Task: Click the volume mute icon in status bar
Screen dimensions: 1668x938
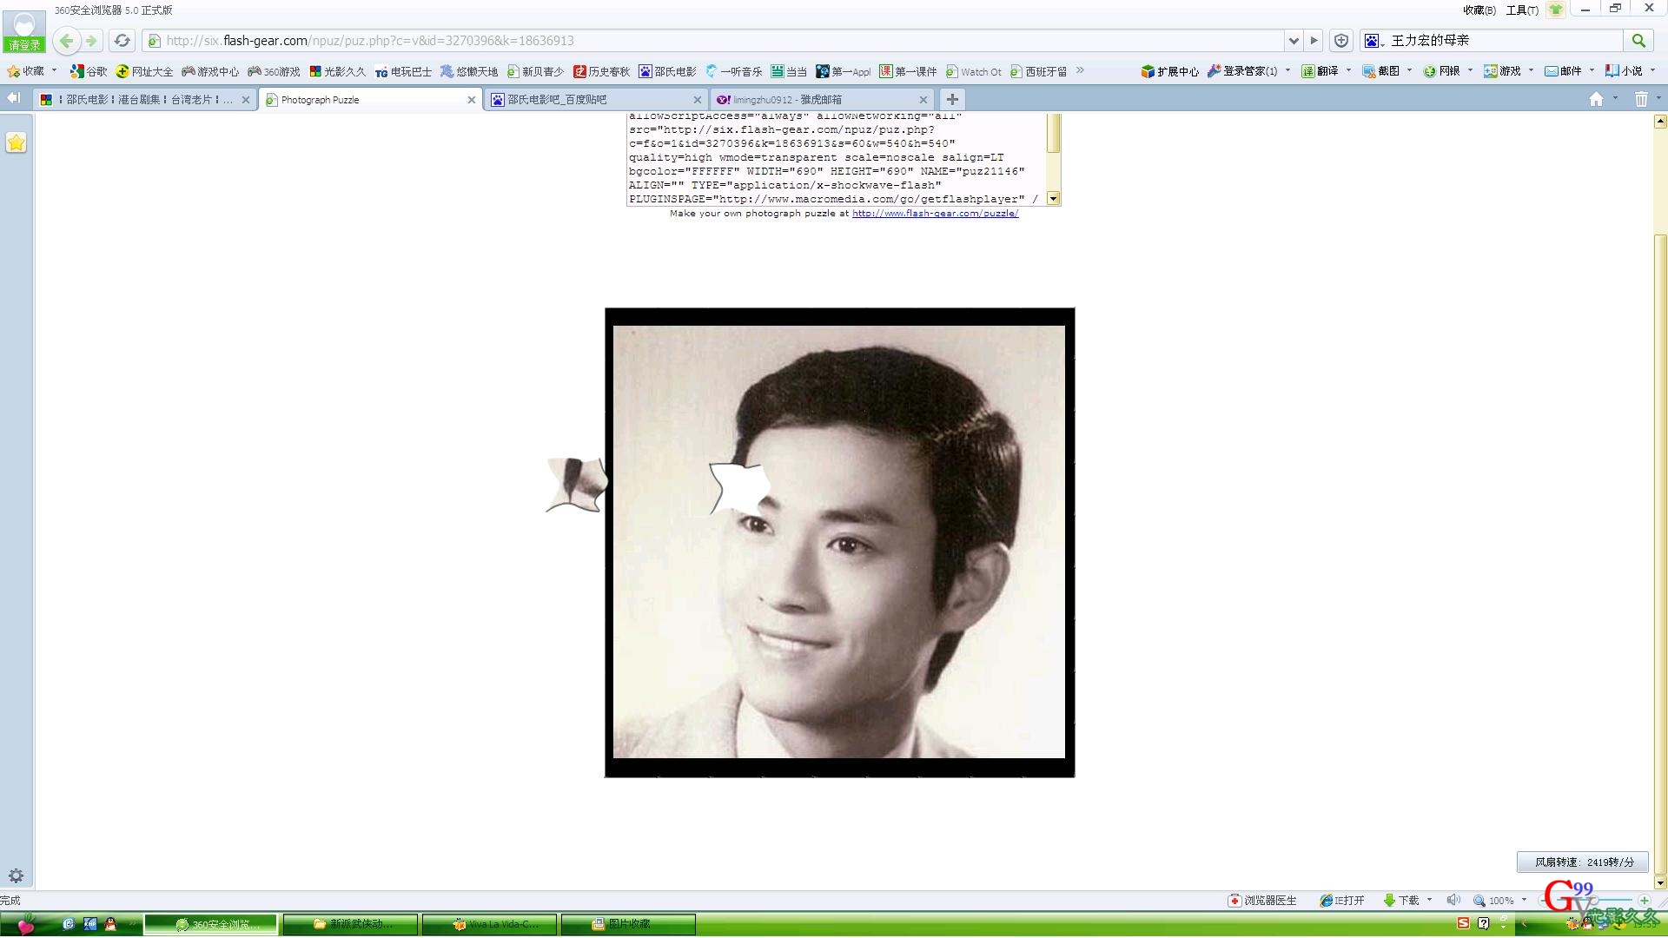Action: (x=1453, y=901)
